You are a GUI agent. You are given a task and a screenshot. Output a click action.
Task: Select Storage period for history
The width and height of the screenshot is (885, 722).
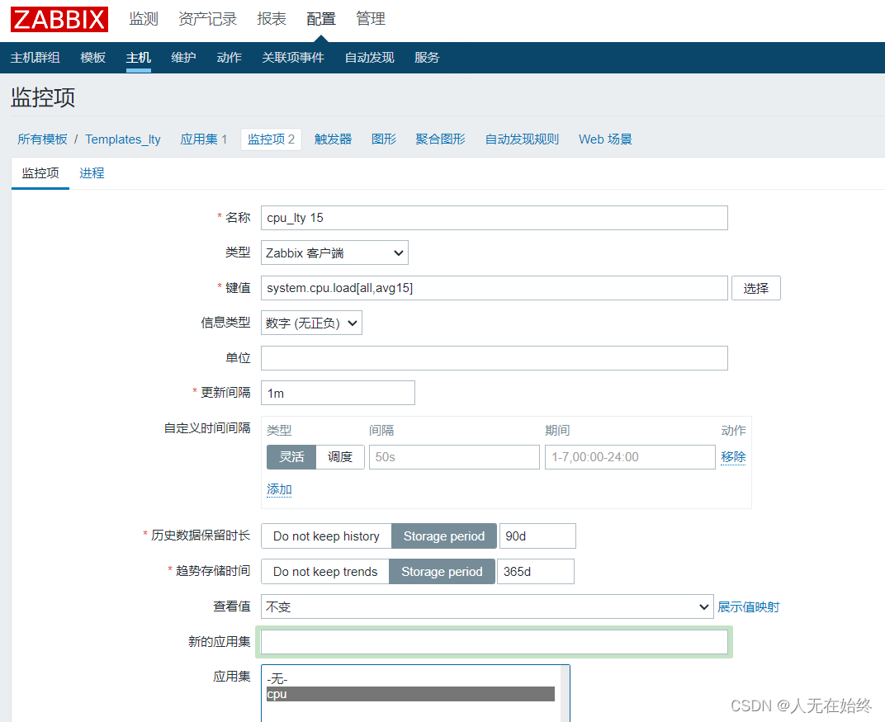(443, 536)
